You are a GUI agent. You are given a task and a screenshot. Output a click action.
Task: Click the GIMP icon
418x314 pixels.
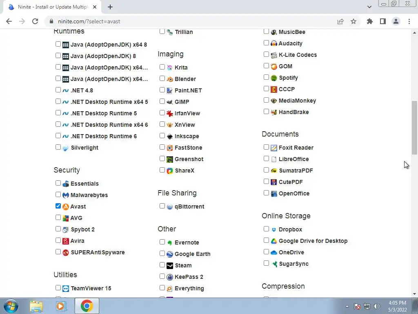pos(170,102)
